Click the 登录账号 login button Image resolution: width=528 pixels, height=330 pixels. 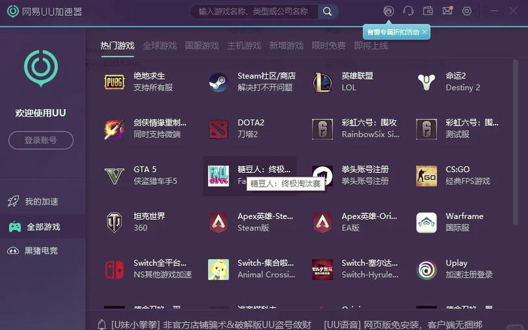pyautogui.click(x=41, y=141)
